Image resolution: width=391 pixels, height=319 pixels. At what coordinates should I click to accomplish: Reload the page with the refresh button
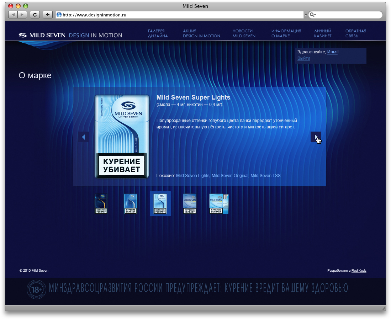click(x=35, y=15)
